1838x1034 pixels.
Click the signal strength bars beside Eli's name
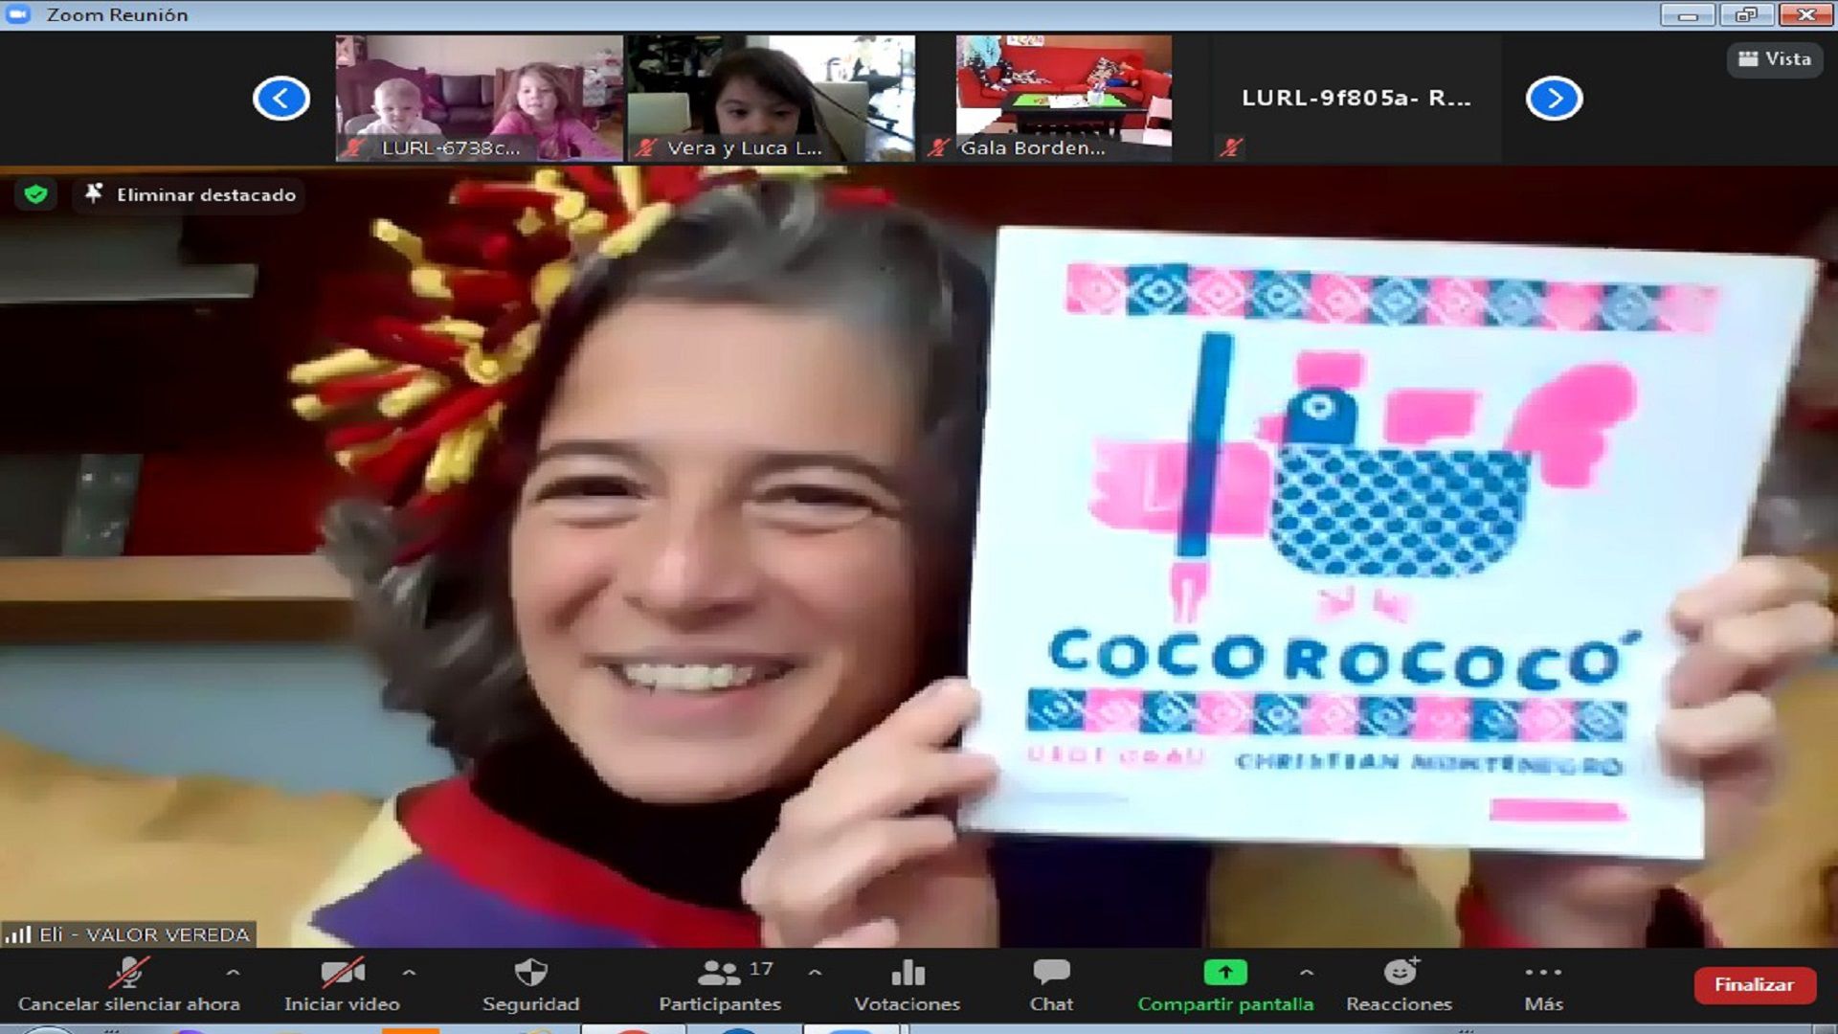tap(18, 934)
